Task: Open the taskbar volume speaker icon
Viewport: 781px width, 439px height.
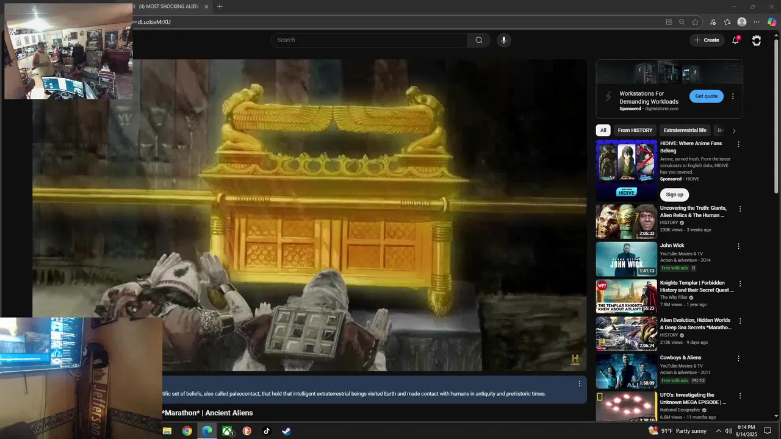Action: (729, 431)
